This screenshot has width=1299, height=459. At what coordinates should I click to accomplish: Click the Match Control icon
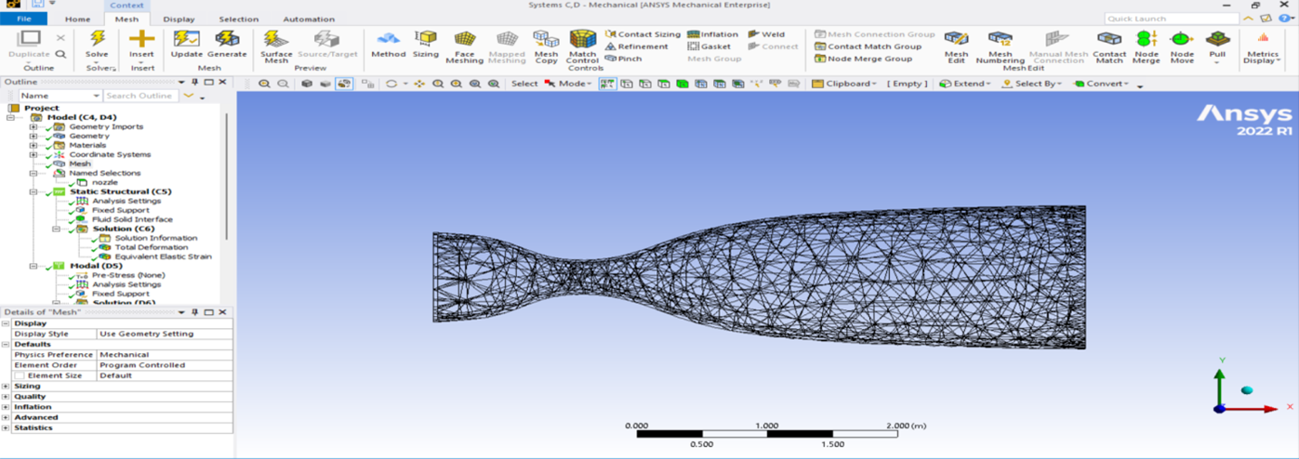coord(583,39)
